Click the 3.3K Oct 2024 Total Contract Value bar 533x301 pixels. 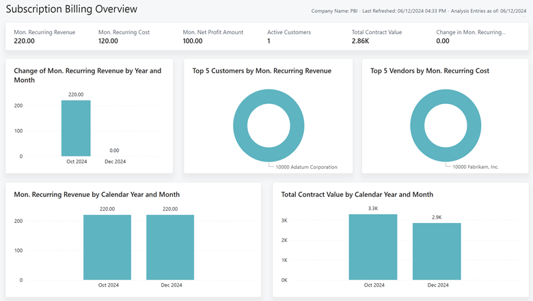(x=373, y=247)
